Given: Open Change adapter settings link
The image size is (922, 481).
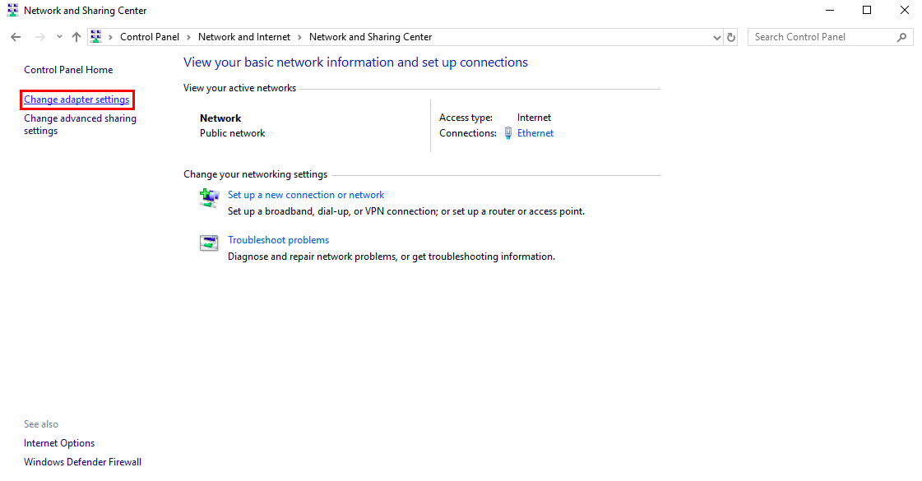Looking at the screenshot, I should point(77,99).
